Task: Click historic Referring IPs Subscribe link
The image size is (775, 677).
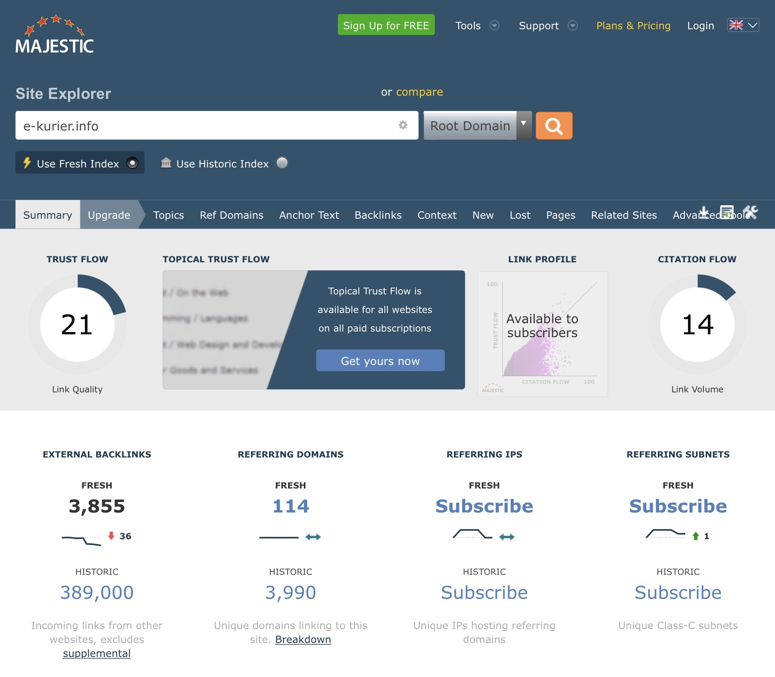Action: pos(485,592)
